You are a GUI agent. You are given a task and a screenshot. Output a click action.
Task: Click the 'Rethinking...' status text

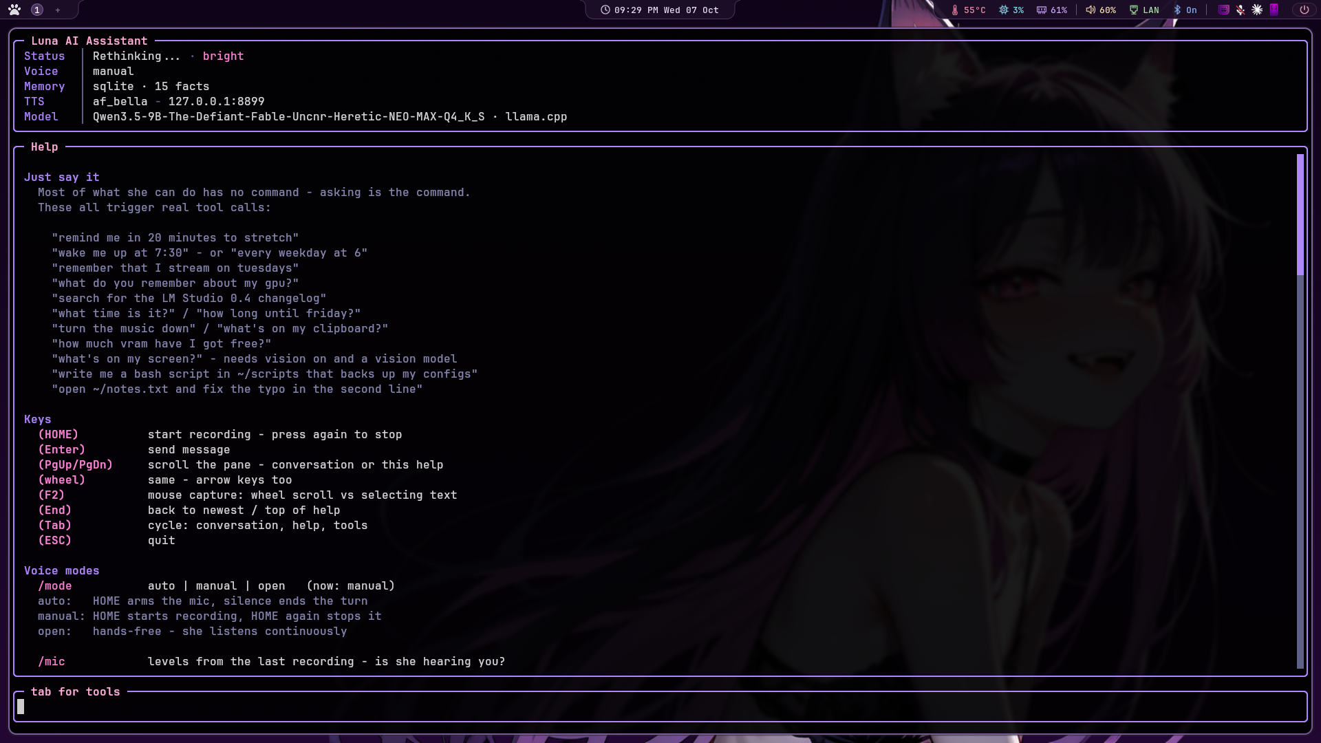pyautogui.click(x=136, y=56)
